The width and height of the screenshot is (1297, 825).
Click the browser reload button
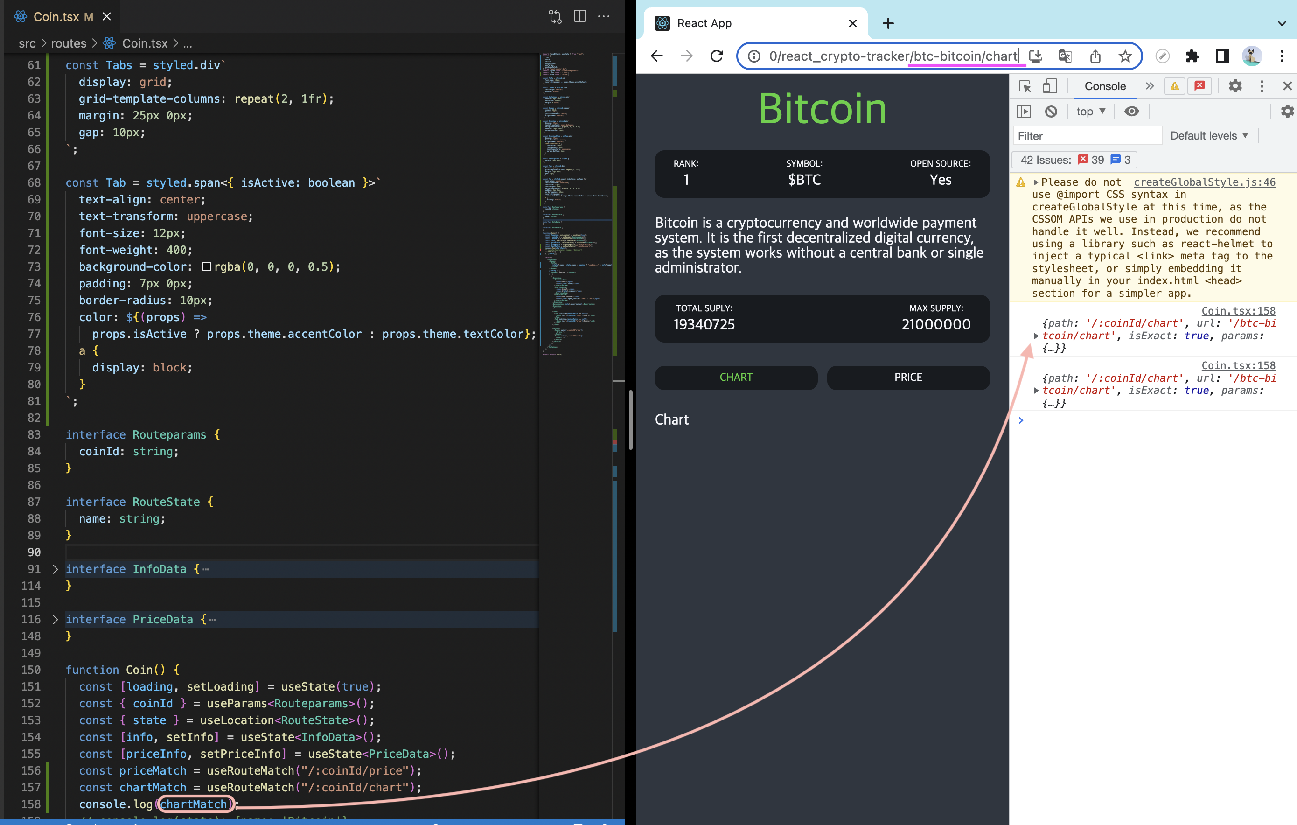click(x=716, y=56)
